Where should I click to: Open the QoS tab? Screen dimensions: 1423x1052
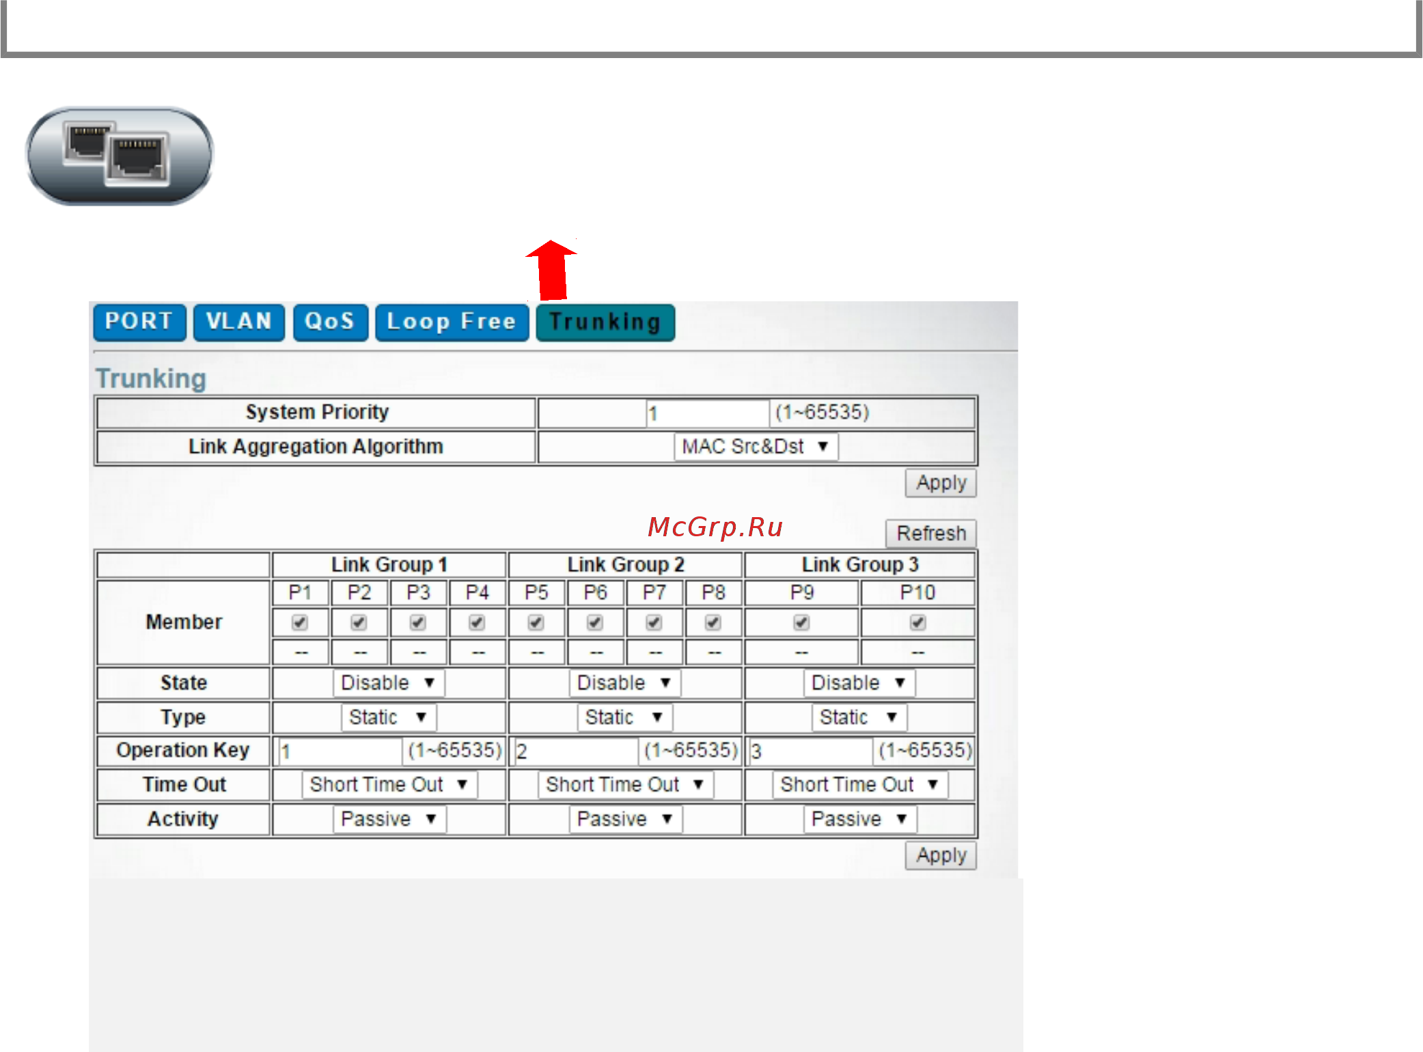click(331, 322)
